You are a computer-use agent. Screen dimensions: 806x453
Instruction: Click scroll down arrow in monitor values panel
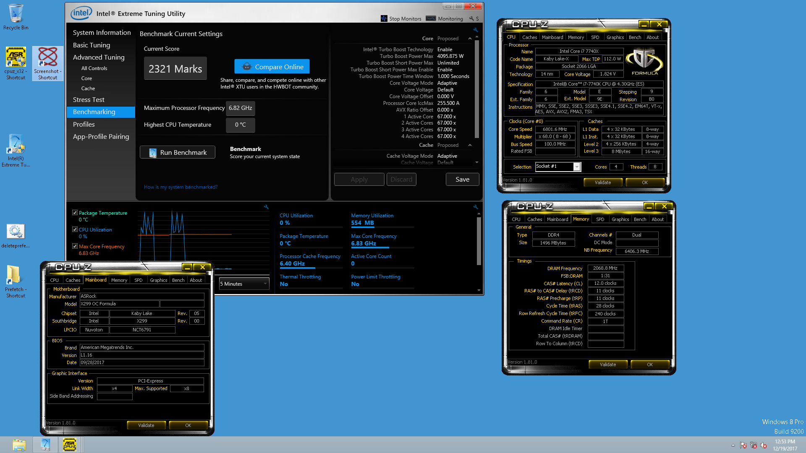(479, 290)
